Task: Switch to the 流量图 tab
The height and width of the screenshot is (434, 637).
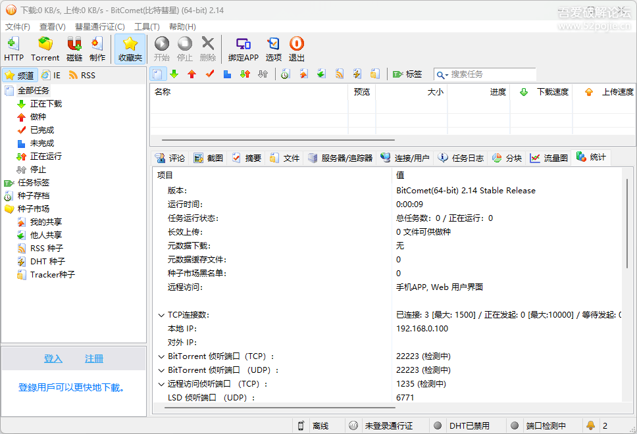Action: [549, 158]
